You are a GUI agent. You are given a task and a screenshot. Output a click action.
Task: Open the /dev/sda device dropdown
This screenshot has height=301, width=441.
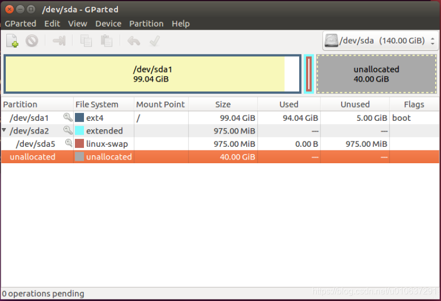point(380,41)
